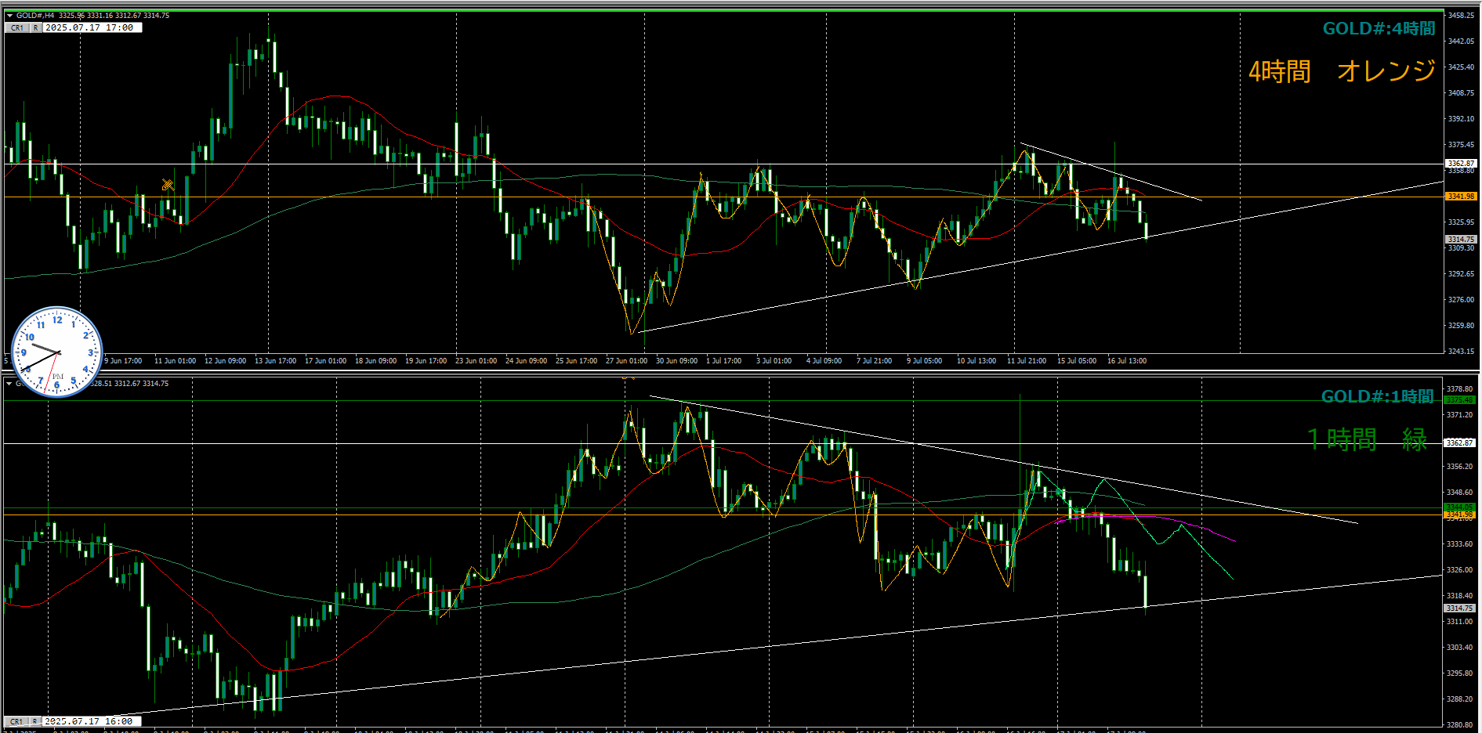The width and height of the screenshot is (1482, 733).
Task: Select the orange 3341.98 price tag on H4 chart
Action: pos(1461,197)
